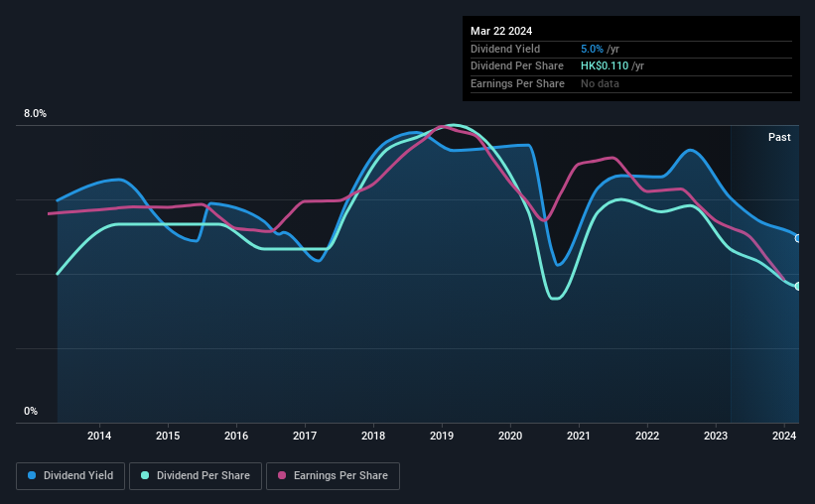This screenshot has width=815, height=504.
Task: Select the 2019 axis label
Action: tap(442, 436)
